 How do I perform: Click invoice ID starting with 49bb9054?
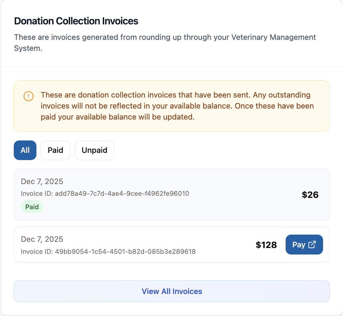pyautogui.click(x=108, y=251)
